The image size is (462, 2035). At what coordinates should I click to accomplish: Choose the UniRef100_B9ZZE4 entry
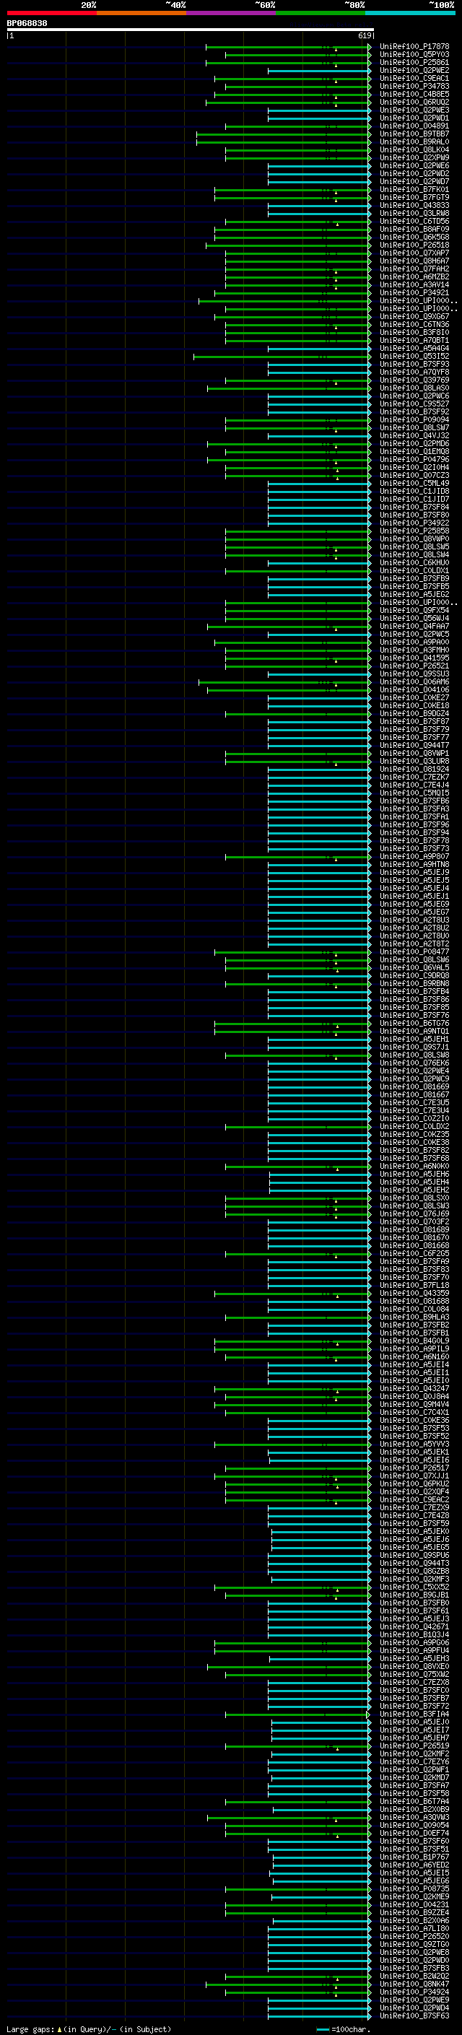(414, 1912)
